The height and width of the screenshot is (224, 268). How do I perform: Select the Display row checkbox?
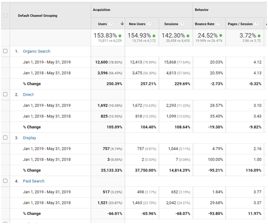tap(5, 138)
